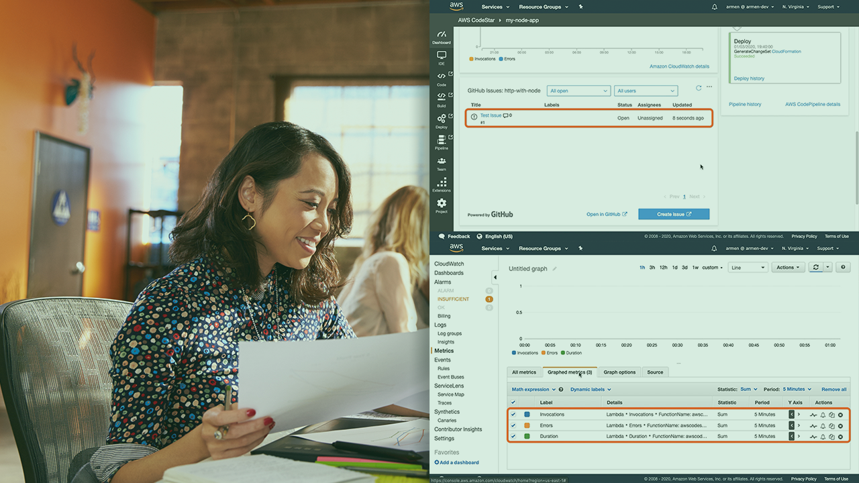Click the blue Invocations color swatch
Screen dimensions: 859x483
tap(527, 415)
